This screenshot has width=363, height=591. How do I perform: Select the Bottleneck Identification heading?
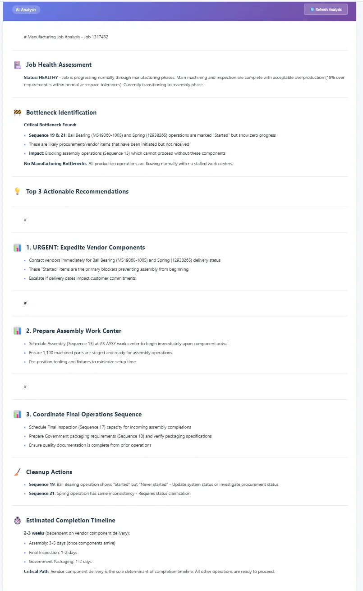point(61,113)
